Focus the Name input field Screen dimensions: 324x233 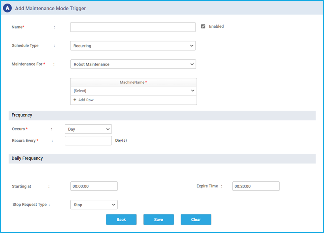[x=133, y=27]
